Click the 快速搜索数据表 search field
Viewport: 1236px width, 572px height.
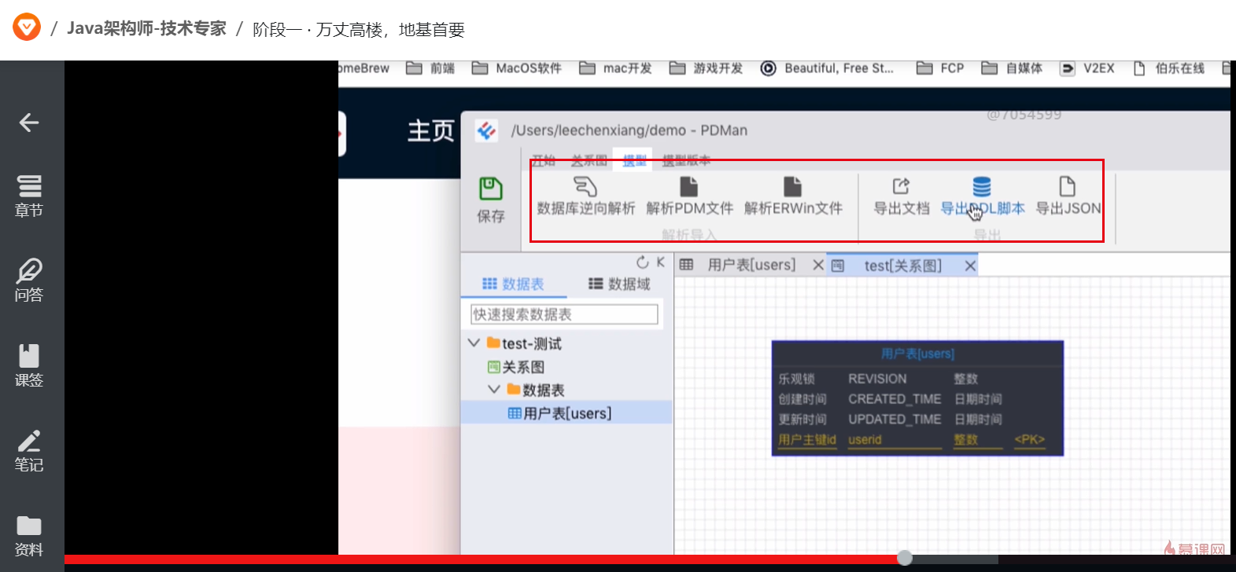[x=564, y=314]
